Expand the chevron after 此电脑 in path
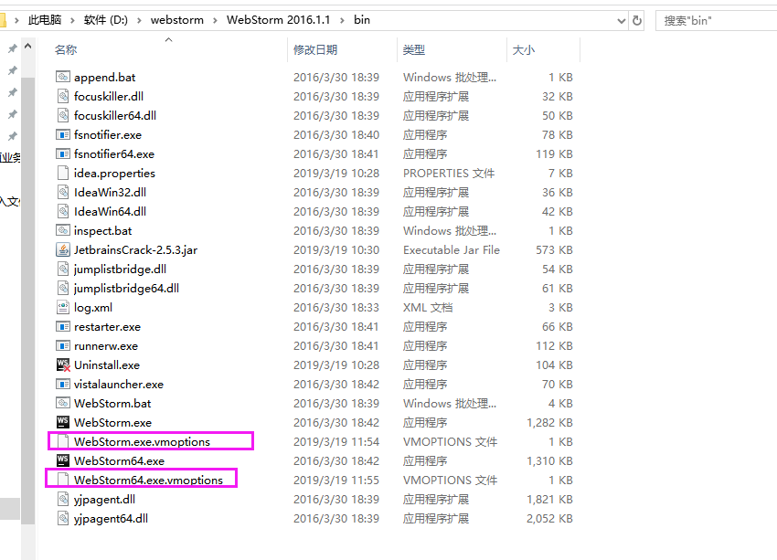This screenshot has height=560, width=777. (73, 20)
